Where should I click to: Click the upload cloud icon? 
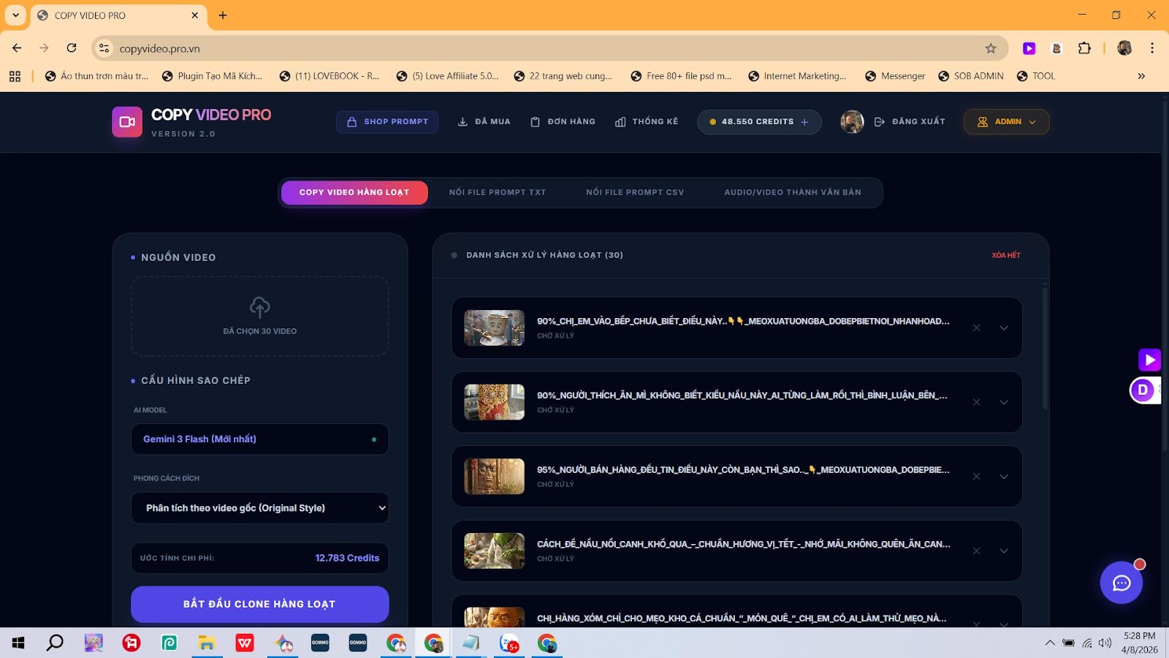[259, 306]
